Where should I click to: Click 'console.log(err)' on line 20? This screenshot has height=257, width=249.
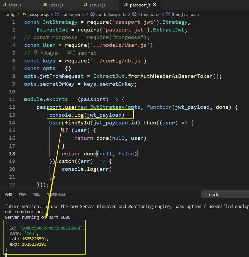tap(87, 169)
